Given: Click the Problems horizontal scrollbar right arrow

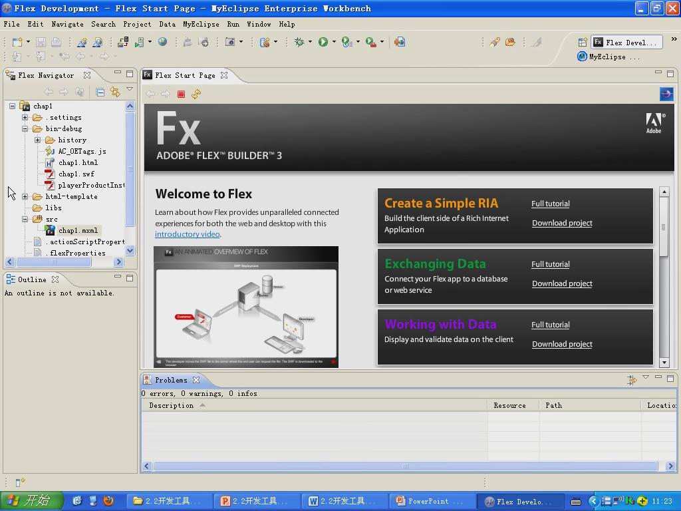Looking at the screenshot, I should click(670, 466).
